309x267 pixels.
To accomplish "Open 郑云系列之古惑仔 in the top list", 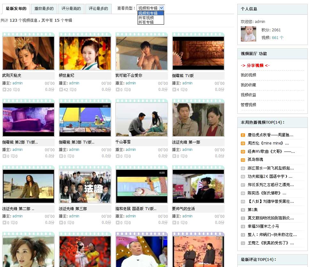I will coord(271,185).
